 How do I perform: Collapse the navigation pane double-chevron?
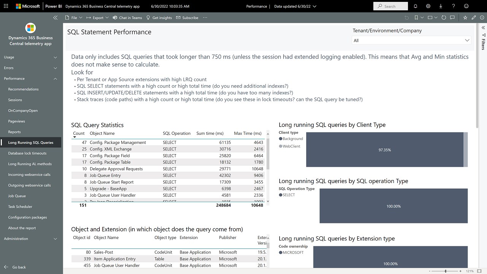click(x=56, y=18)
